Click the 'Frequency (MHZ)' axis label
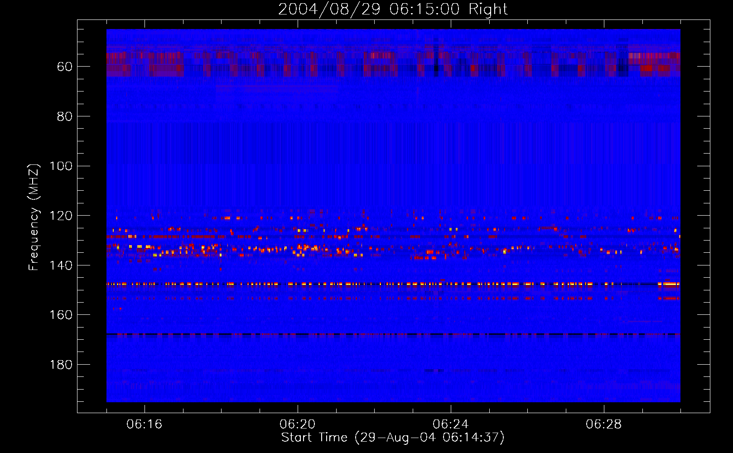 coord(34,217)
